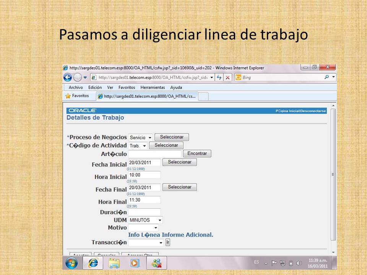Click Seleccionar beside Fecha Inicial
Screen dimensions: 367x275
click(180, 162)
